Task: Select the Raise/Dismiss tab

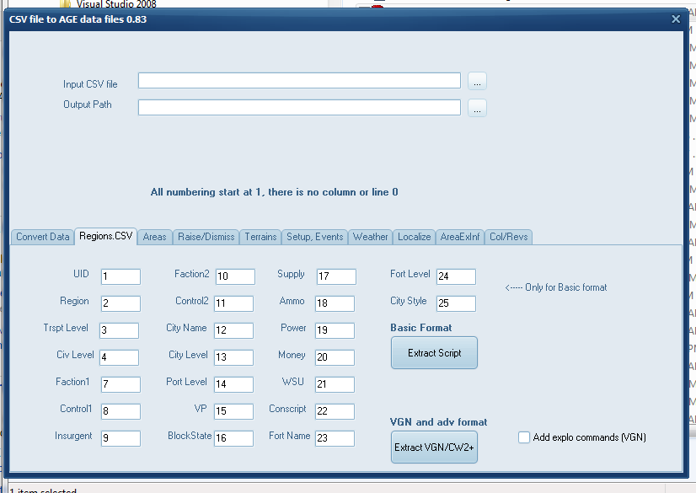Action: click(206, 237)
